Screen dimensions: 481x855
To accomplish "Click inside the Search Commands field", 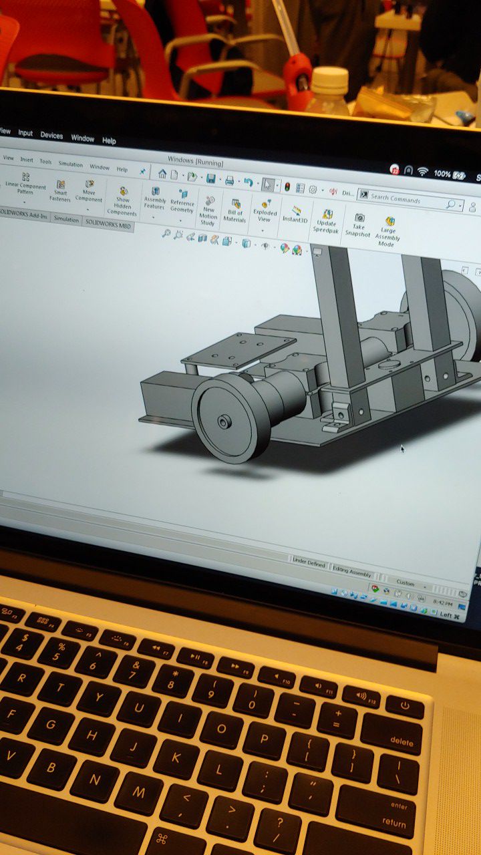I will click(x=409, y=199).
